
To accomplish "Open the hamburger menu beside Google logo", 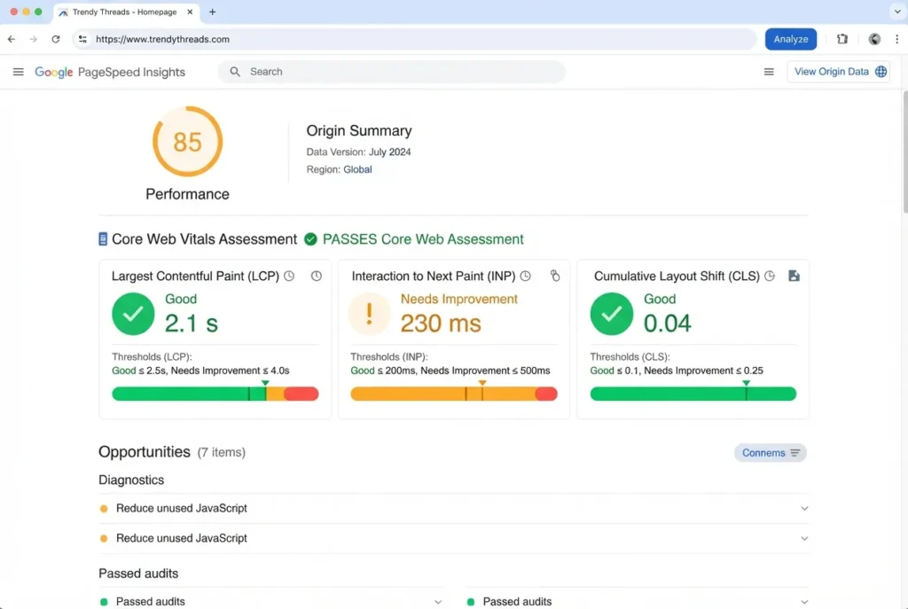I will pos(18,72).
